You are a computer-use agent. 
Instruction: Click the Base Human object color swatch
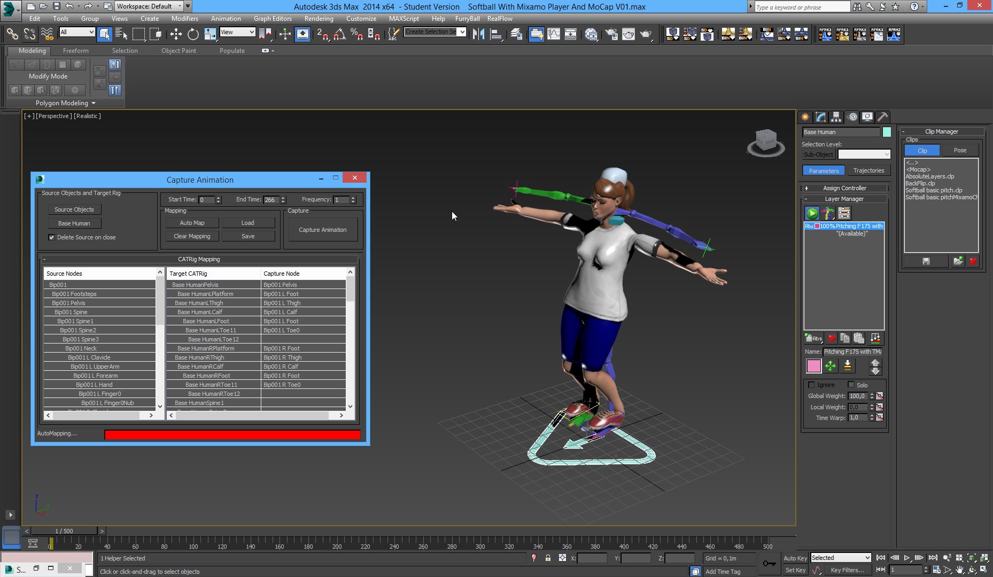click(887, 132)
